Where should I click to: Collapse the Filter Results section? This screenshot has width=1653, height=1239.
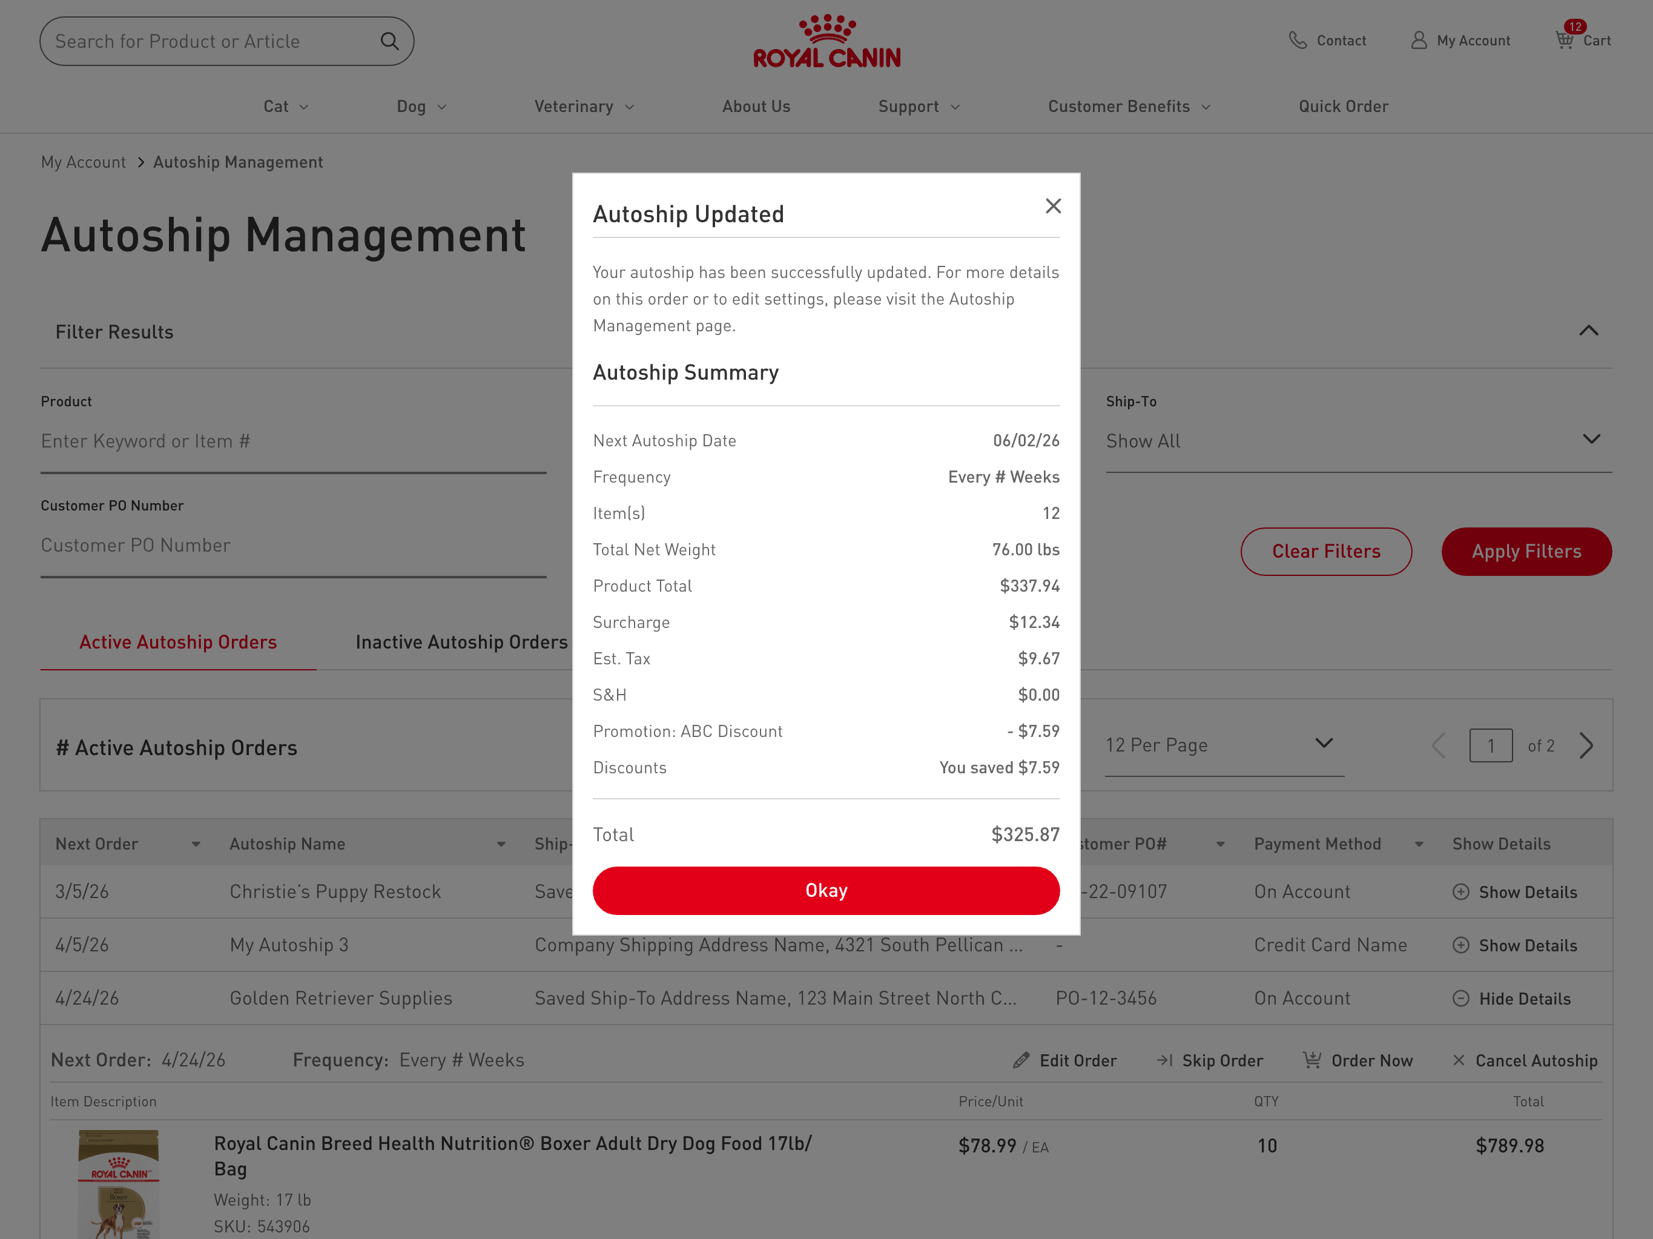[1589, 331]
